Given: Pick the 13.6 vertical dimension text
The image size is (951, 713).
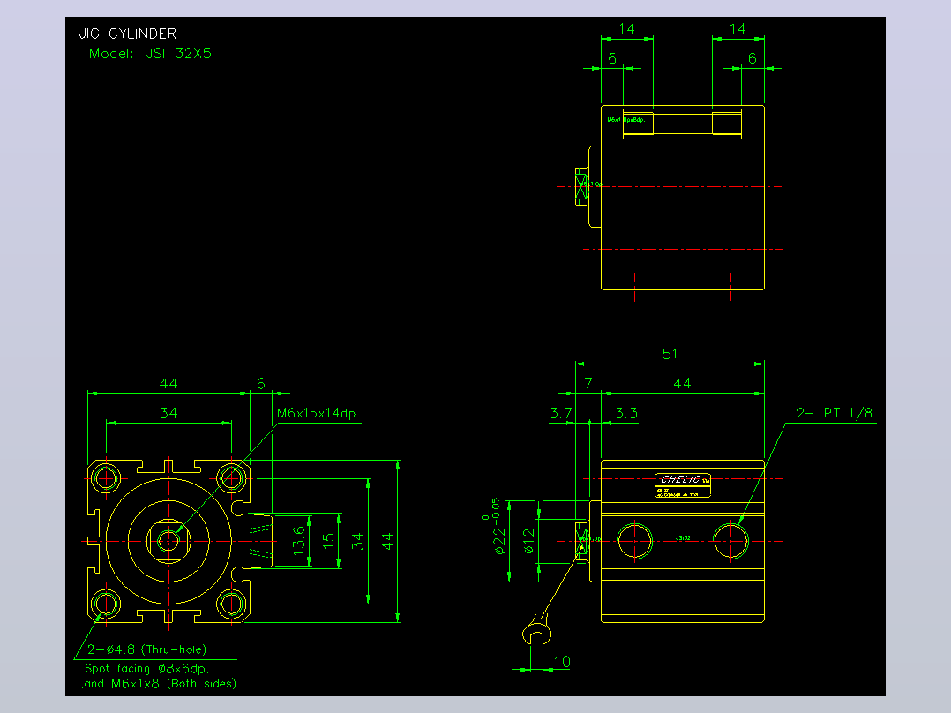Looking at the screenshot, I should click(299, 541).
